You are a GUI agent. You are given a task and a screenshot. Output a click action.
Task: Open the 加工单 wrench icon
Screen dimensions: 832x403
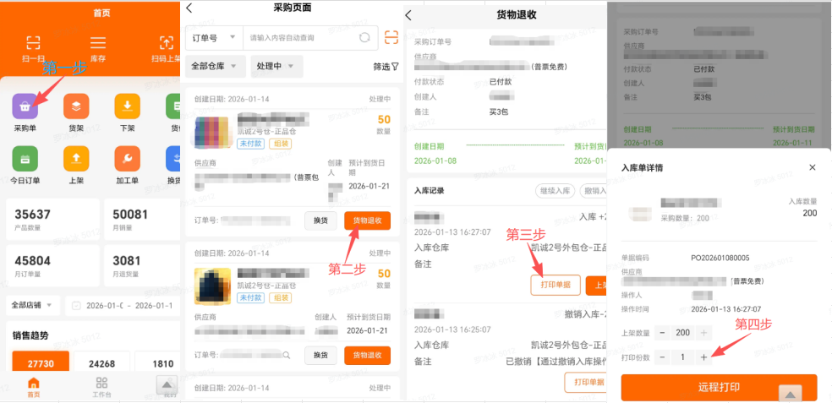tap(127, 159)
